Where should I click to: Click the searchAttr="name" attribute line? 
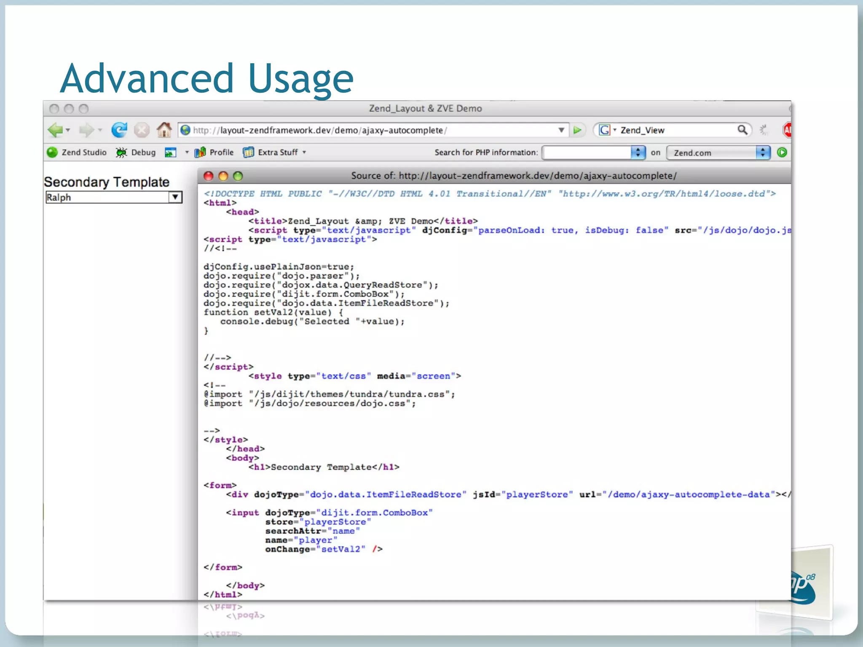click(x=312, y=531)
